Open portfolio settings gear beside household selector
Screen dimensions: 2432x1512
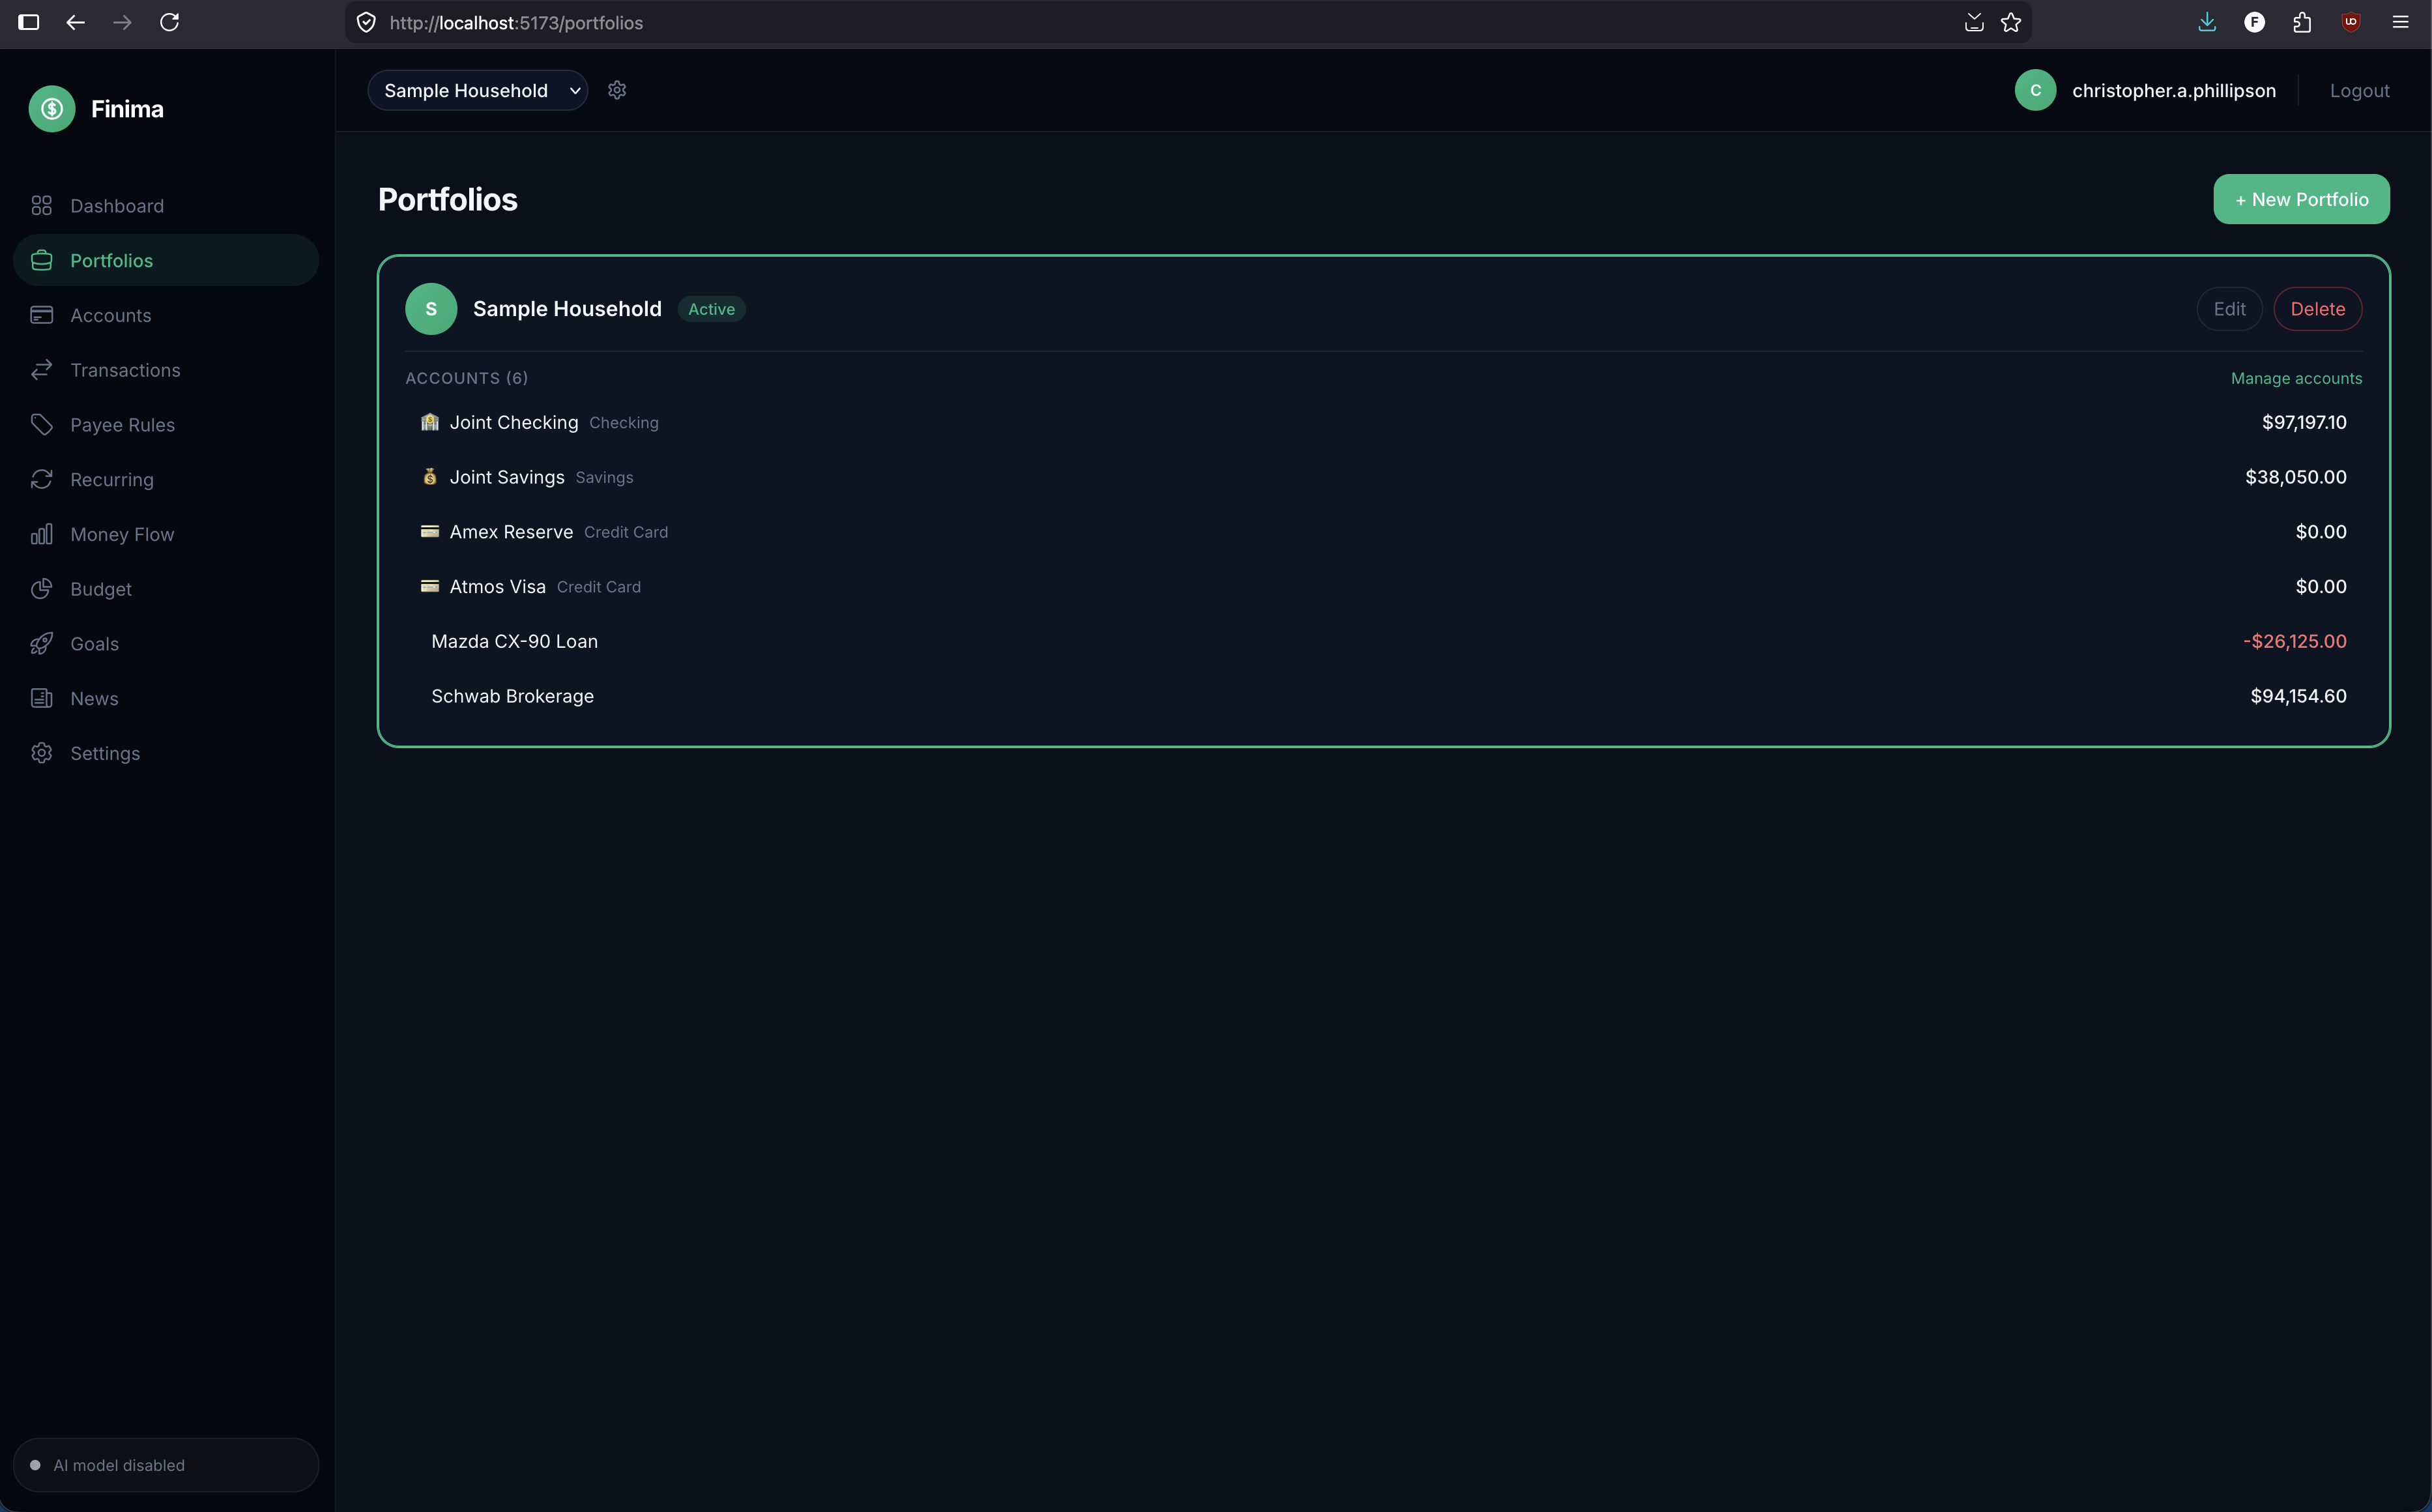coord(616,90)
